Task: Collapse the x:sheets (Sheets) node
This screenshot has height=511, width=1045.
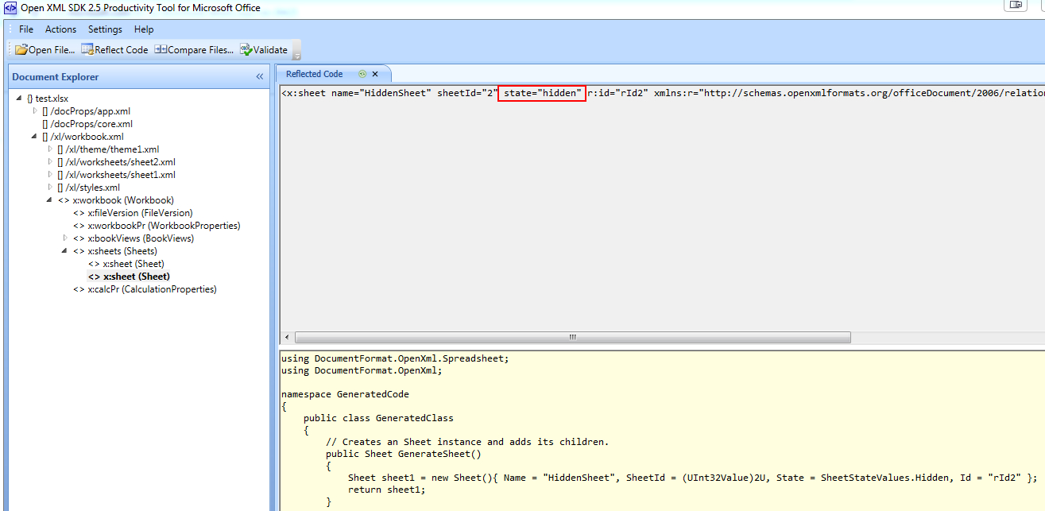Action: (x=64, y=250)
